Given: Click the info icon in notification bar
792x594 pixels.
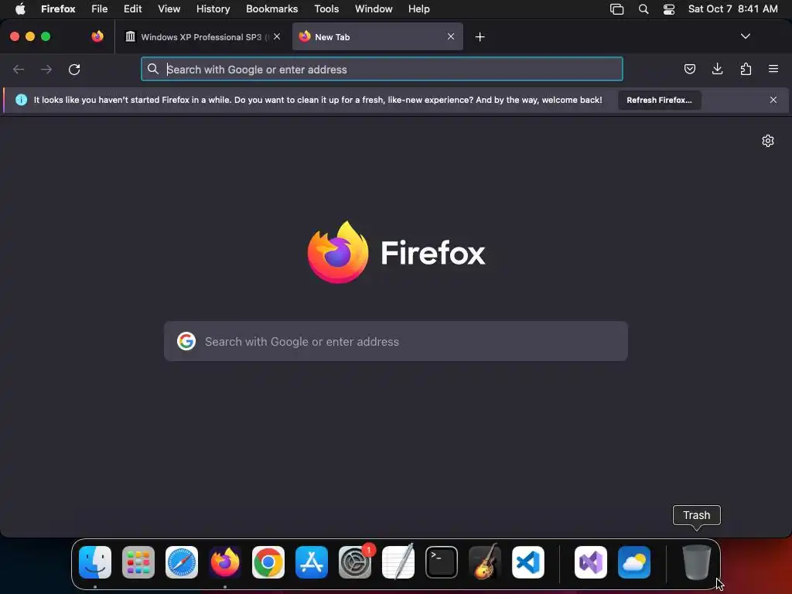Looking at the screenshot, I should (21, 100).
